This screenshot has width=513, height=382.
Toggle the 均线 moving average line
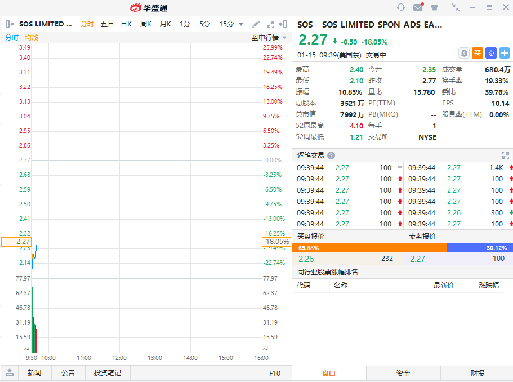(32, 38)
